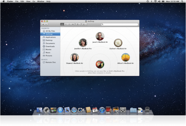Launch Safari compass icon in Dock
Screen dimensions: 186x126
tap(74, 110)
